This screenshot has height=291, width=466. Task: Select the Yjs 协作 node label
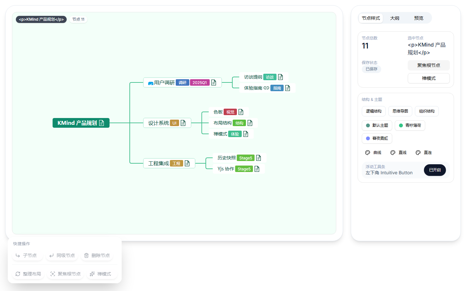coord(226,169)
